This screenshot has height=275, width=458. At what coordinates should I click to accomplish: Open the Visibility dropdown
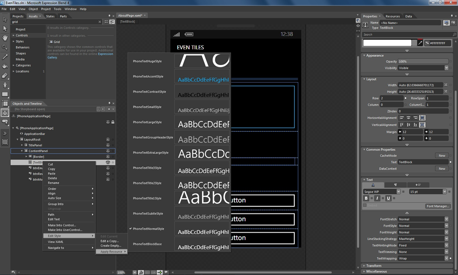click(446, 68)
